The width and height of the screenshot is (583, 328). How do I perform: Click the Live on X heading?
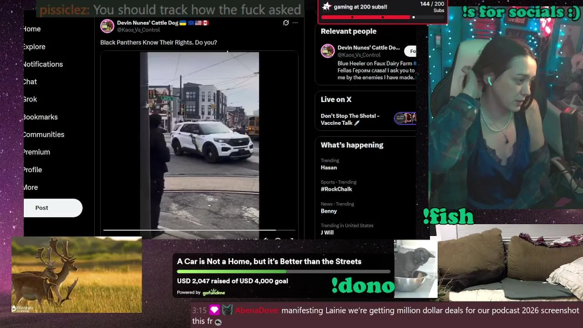(x=336, y=99)
